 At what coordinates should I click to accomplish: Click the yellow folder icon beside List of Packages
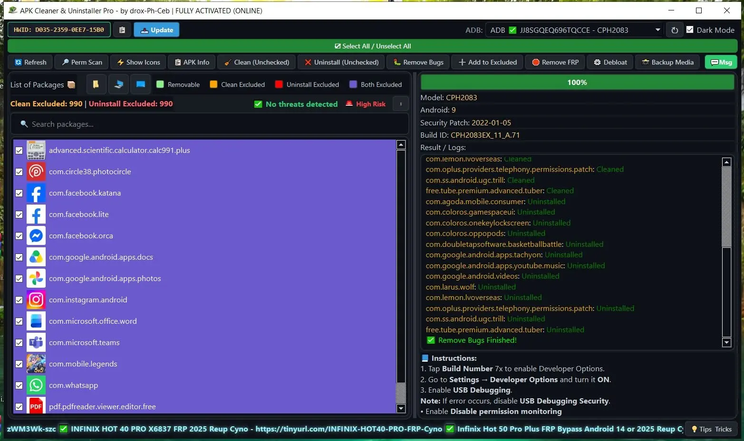pyautogui.click(x=96, y=84)
